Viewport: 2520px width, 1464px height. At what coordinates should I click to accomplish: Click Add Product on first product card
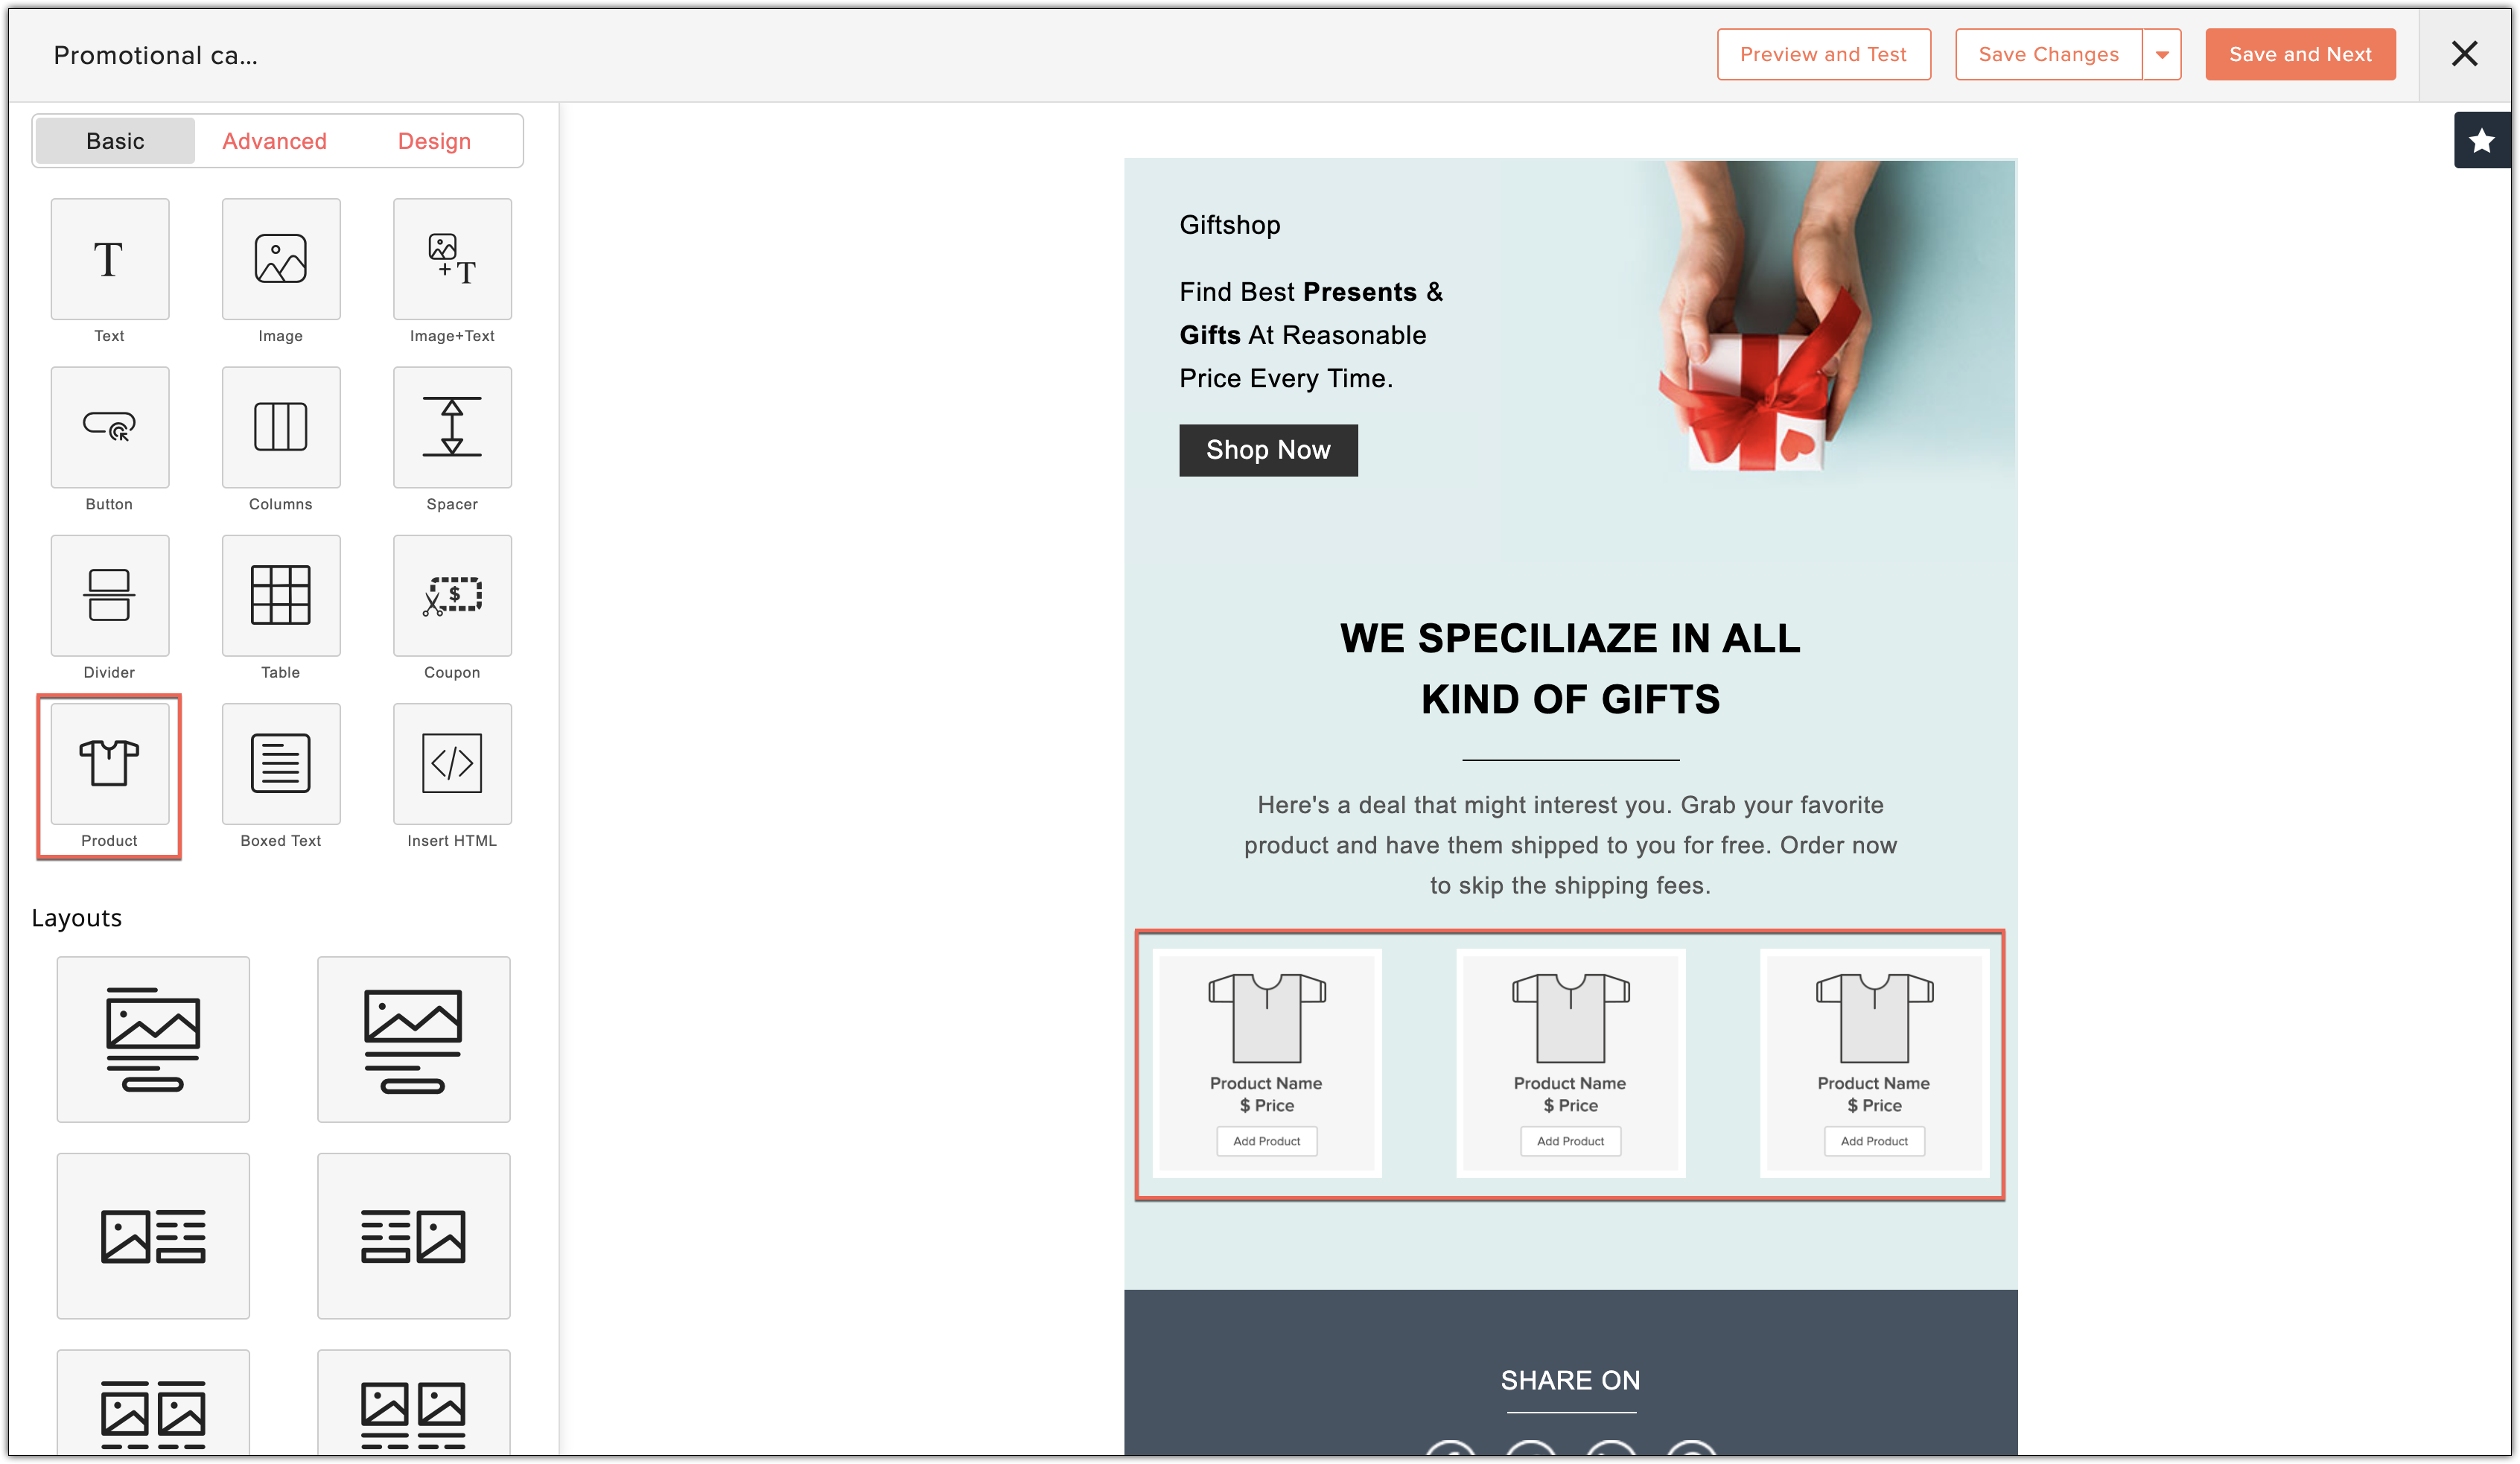(x=1266, y=1141)
